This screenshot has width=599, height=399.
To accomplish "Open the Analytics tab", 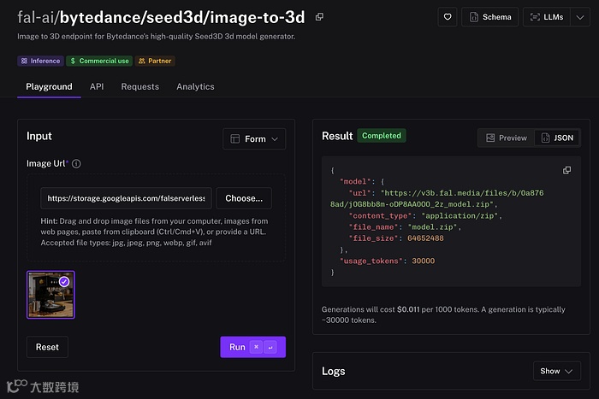I will 195,86.
